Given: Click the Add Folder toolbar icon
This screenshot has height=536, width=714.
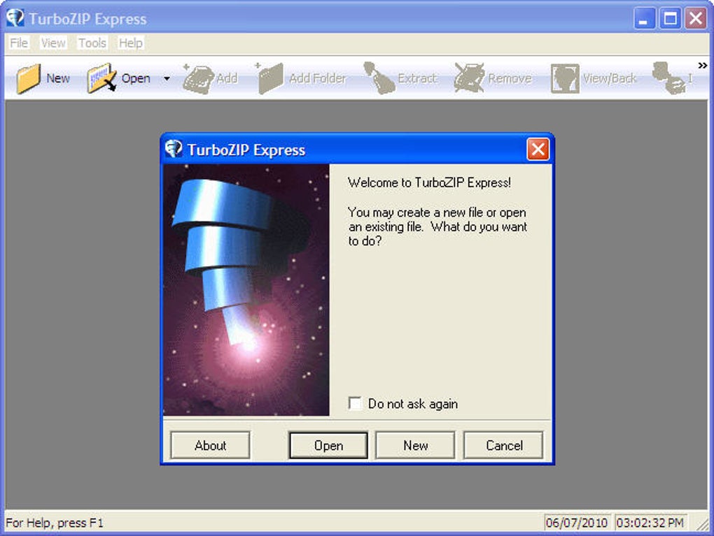Looking at the screenshot, I should click(x=296, y=78).
